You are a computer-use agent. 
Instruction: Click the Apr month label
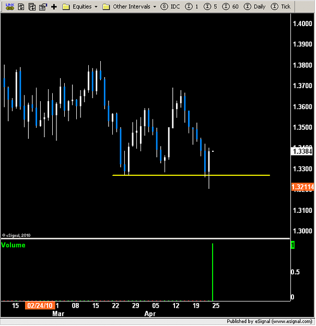click(x=150, y=313)
